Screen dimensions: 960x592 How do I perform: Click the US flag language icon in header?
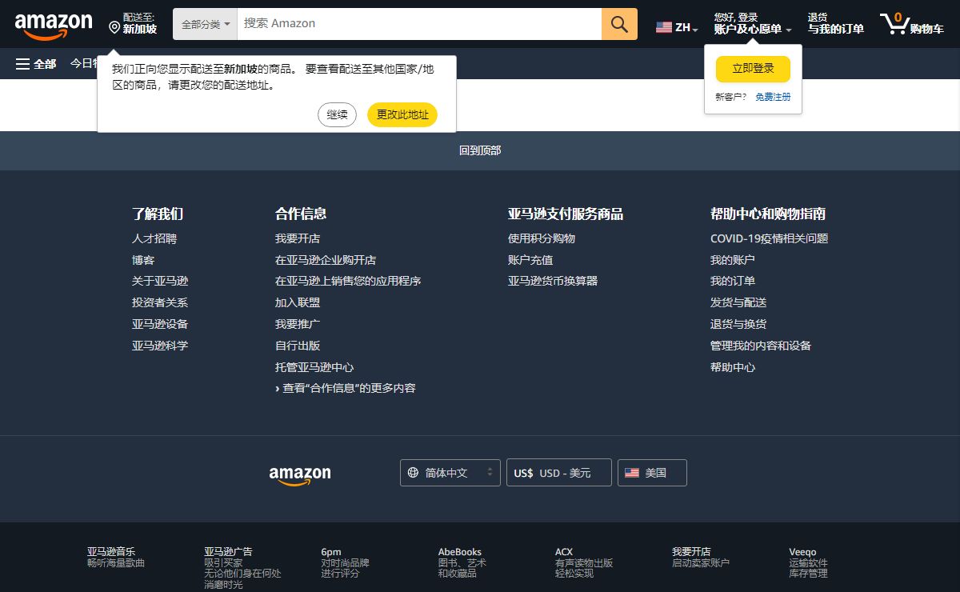[x=664, y=27]
